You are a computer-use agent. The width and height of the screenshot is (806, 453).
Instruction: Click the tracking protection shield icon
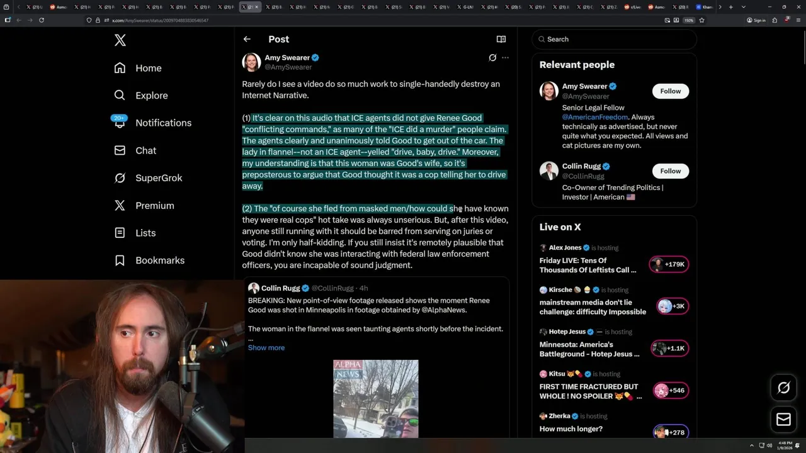tap(89, 20)
